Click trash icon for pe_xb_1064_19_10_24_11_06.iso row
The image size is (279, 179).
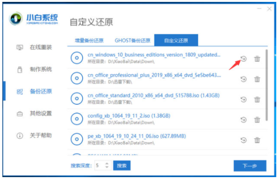[x=257, y=140]
